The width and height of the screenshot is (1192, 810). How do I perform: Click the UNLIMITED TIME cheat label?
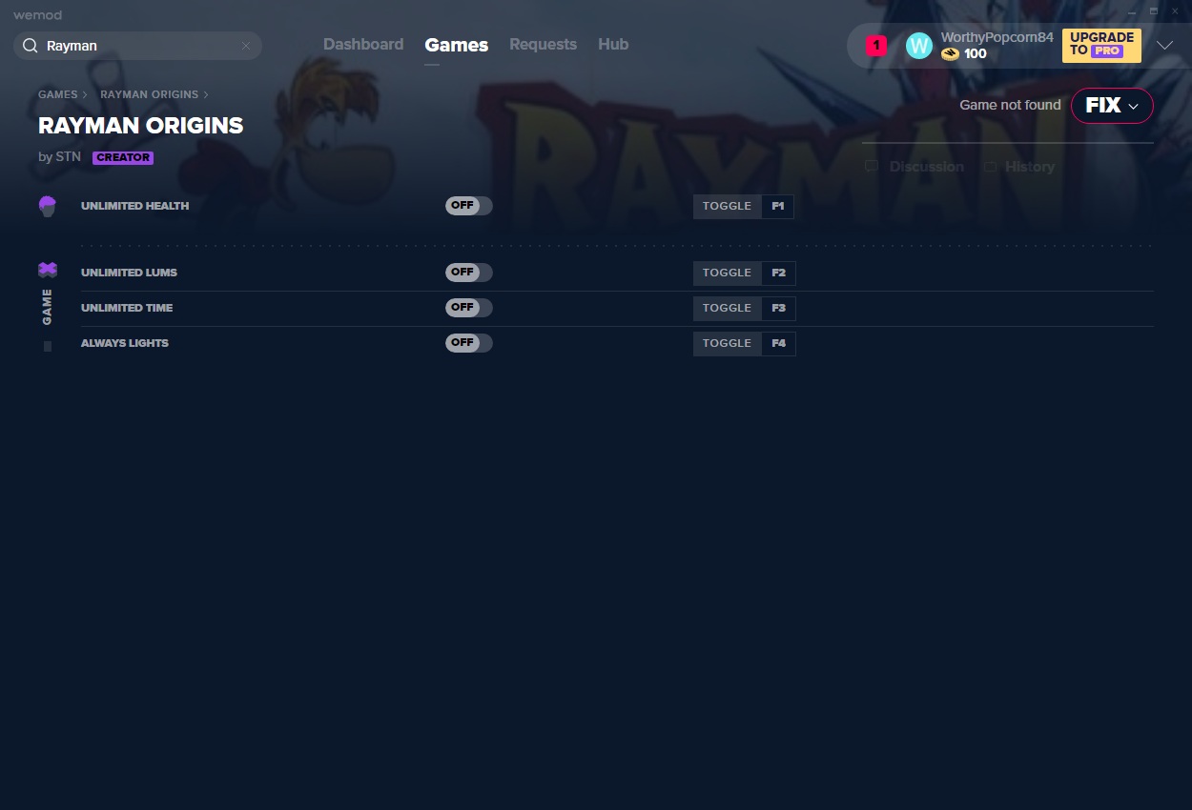(x=127, y=308)
